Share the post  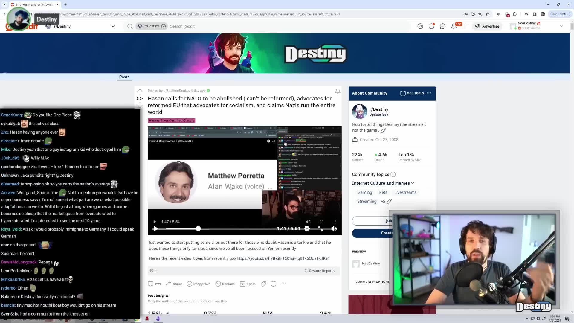[174, 284]
